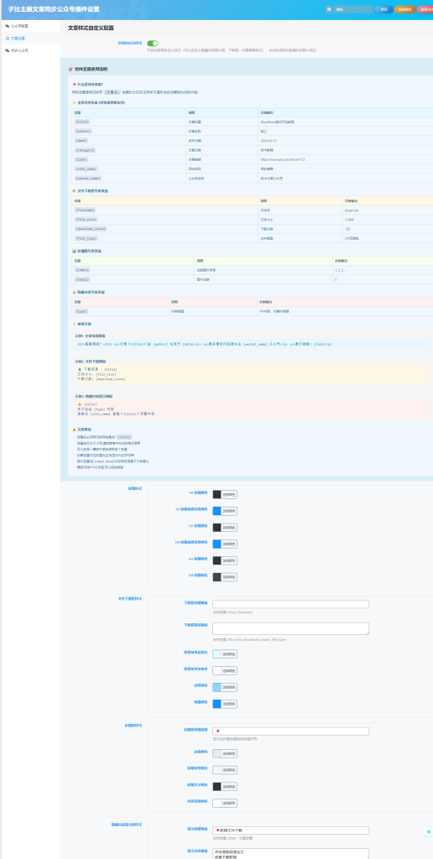Click the 下载框描述模板 textarea

(x=290, y=628)
